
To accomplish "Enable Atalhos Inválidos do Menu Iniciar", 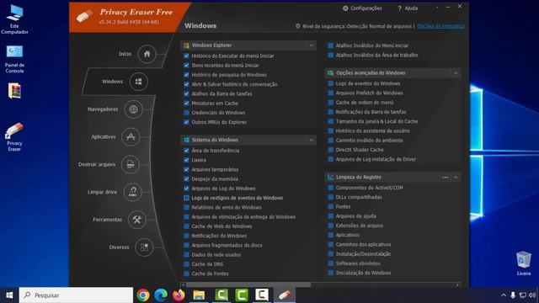I will 331,45.
